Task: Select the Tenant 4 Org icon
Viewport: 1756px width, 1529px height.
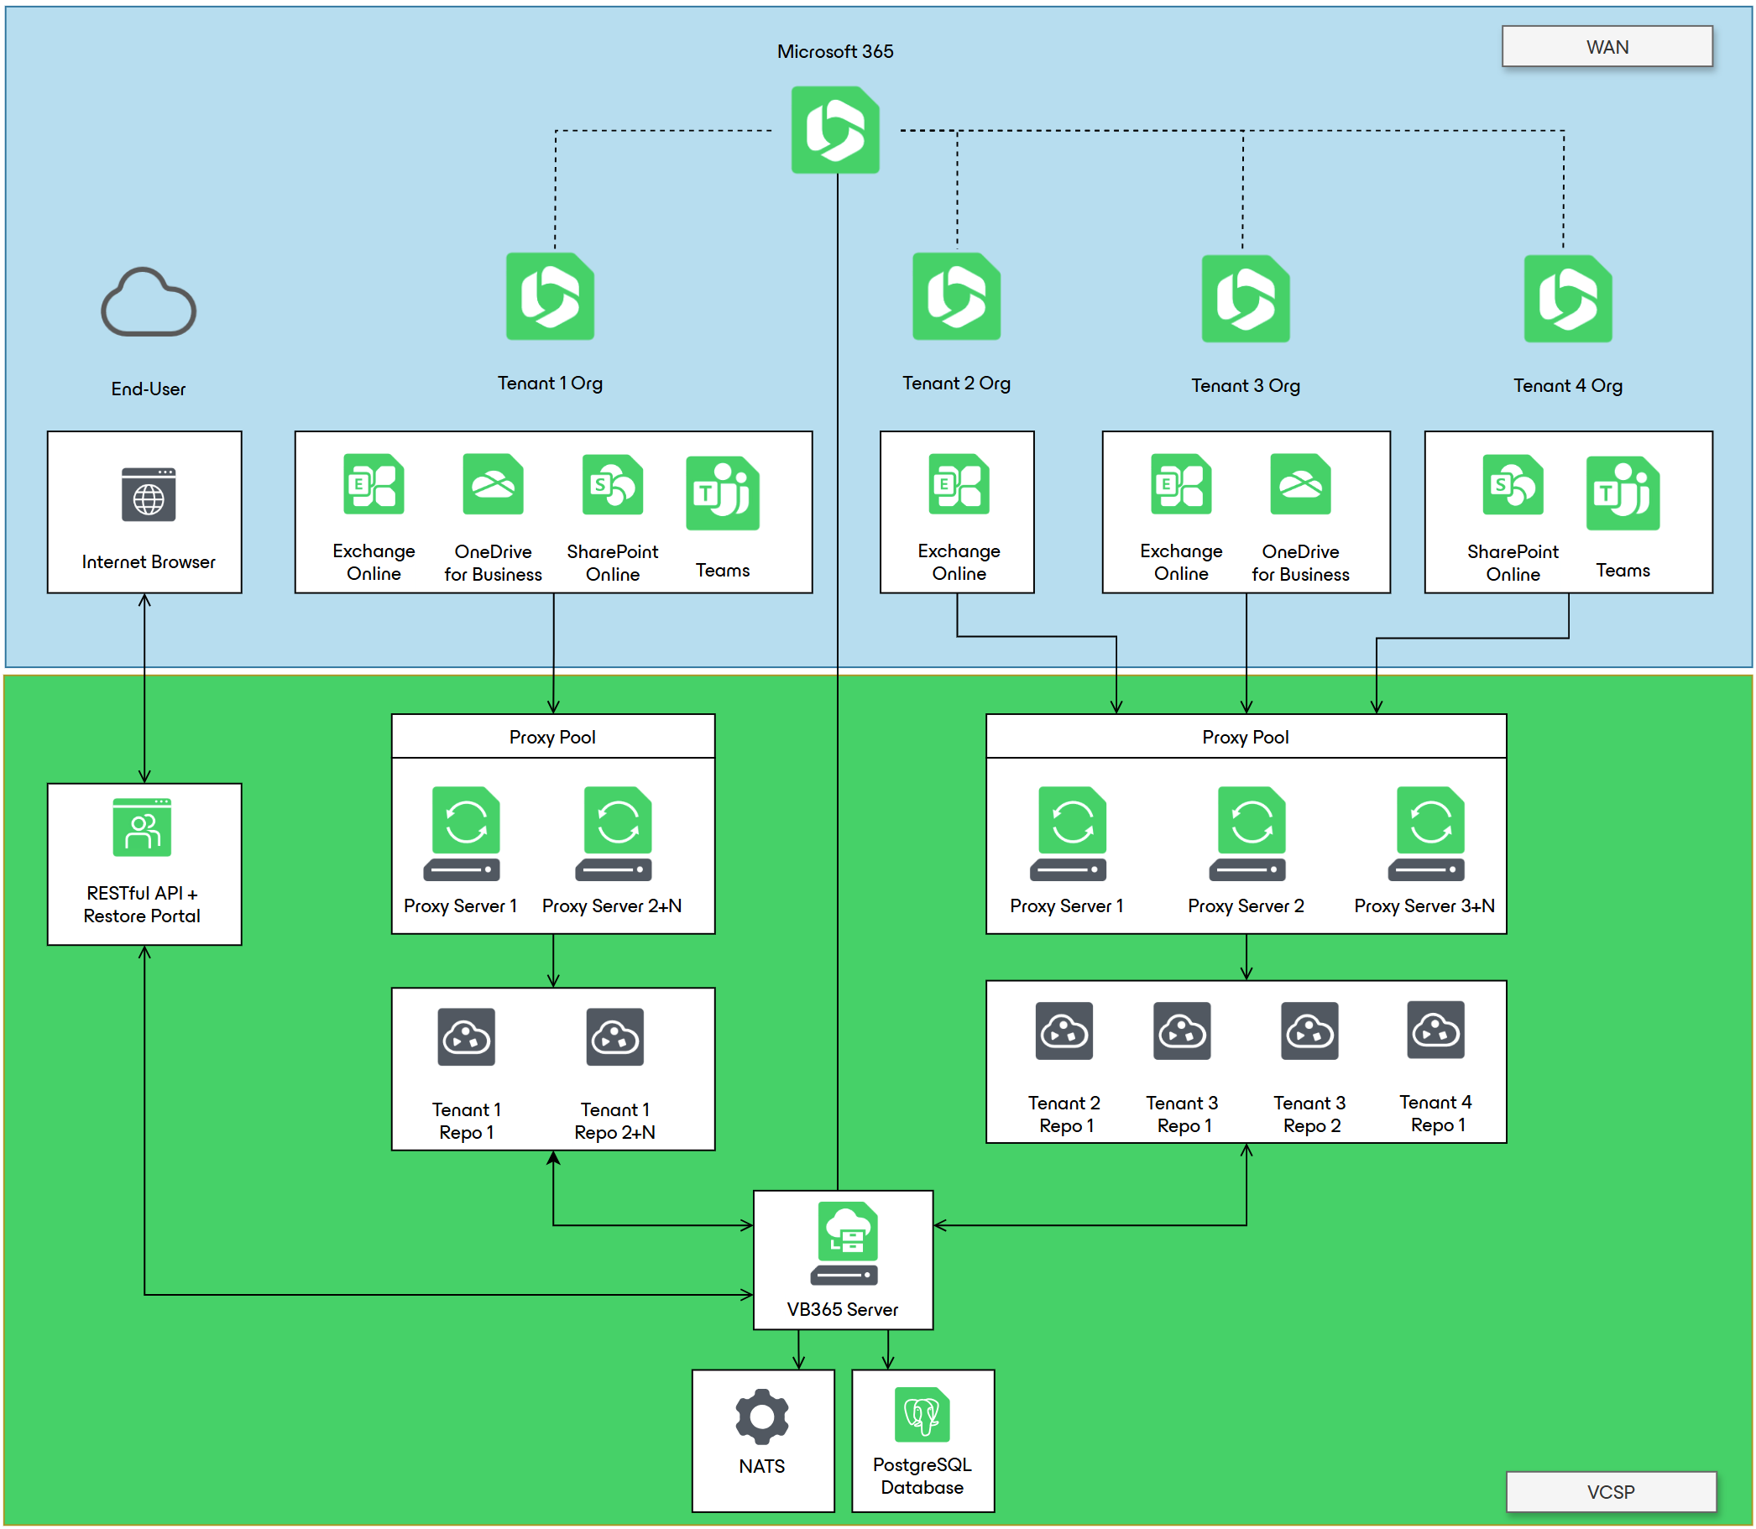Action: [1567, 299]
